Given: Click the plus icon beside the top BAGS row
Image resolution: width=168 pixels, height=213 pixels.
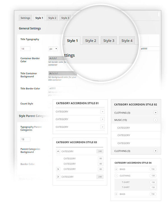Looking at the screenshot, I should pyautogui.click(x=116, y=169).
